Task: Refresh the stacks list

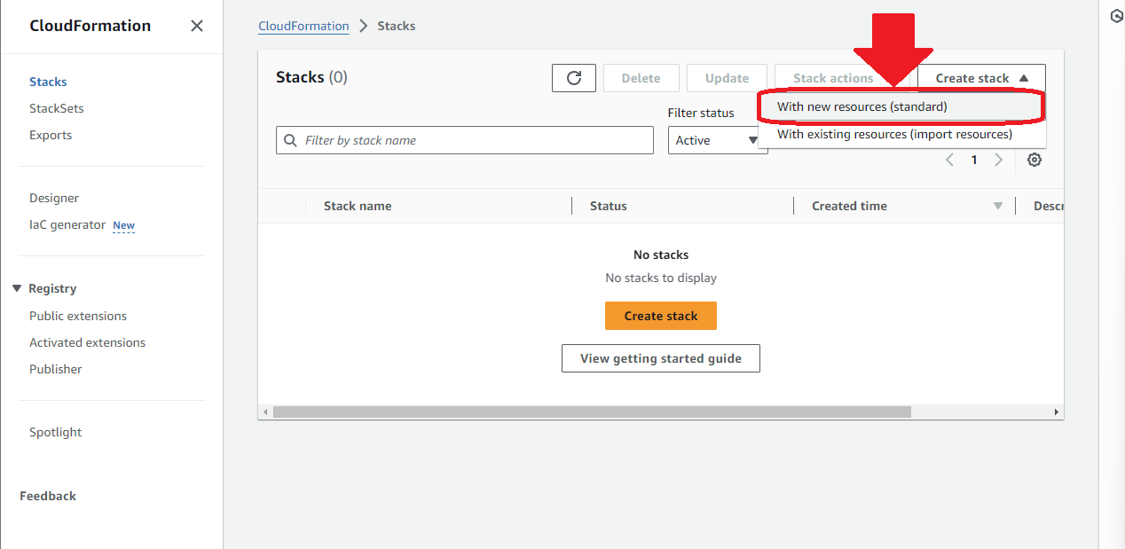Action: 574,78
